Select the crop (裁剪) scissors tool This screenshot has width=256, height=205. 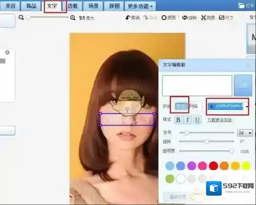click(x=209, y=18)
